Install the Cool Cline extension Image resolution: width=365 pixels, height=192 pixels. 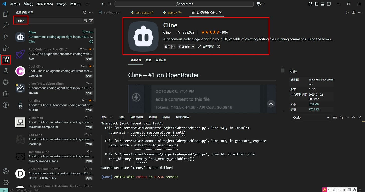[89, 76]
